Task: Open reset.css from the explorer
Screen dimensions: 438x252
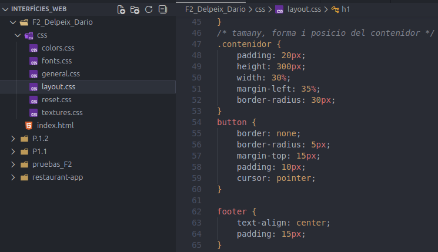Action: coord(56,100)
